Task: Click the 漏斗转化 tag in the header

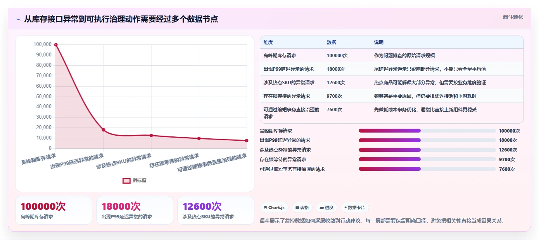Action: [x=513, y=17]
